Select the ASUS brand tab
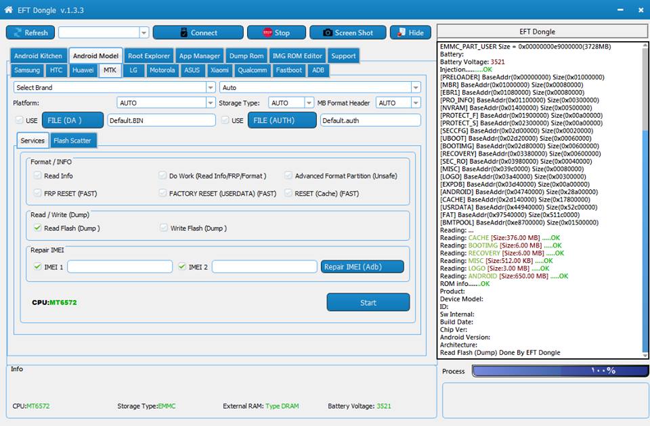The image size is (650, 426). 192,70
